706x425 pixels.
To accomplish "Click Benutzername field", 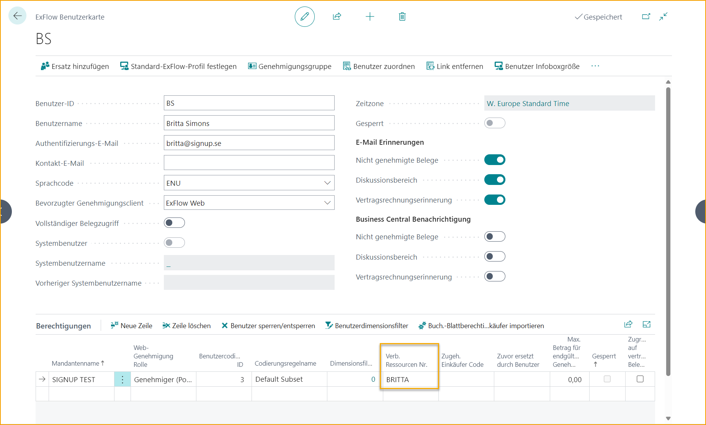I will (x=249, y=123).
